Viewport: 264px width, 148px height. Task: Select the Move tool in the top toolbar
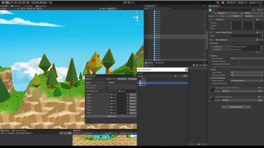7,2
